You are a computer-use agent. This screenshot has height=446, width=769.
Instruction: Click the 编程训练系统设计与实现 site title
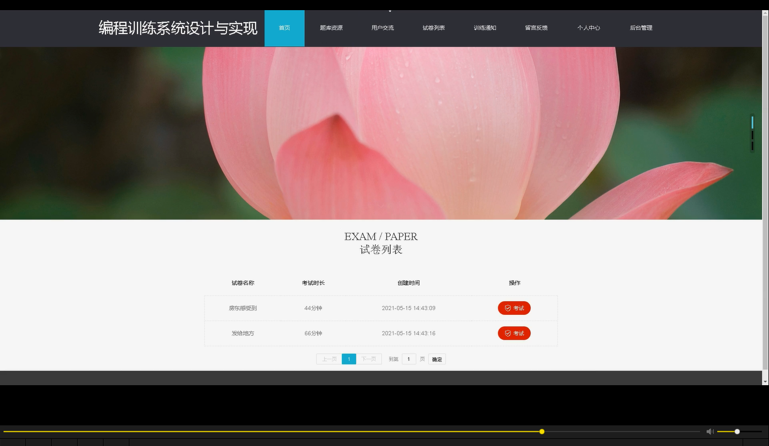(x=178, y=28)
